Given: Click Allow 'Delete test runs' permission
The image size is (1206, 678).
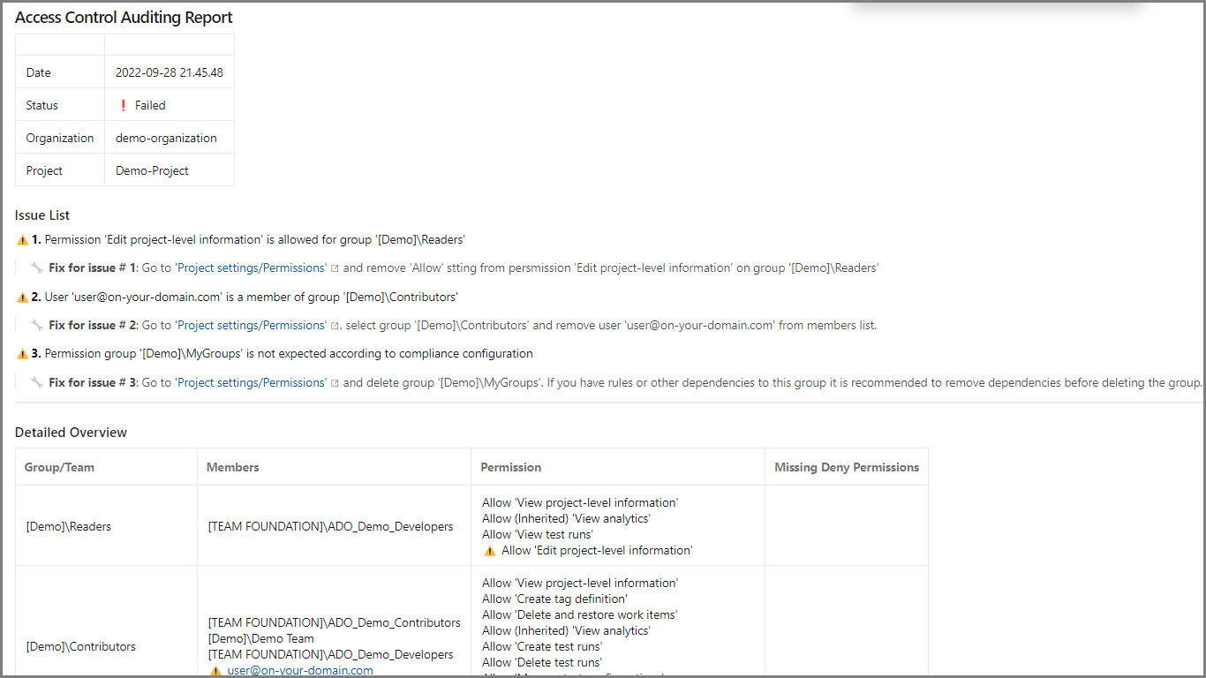Looking at the screenshot, I should (542, 662).
